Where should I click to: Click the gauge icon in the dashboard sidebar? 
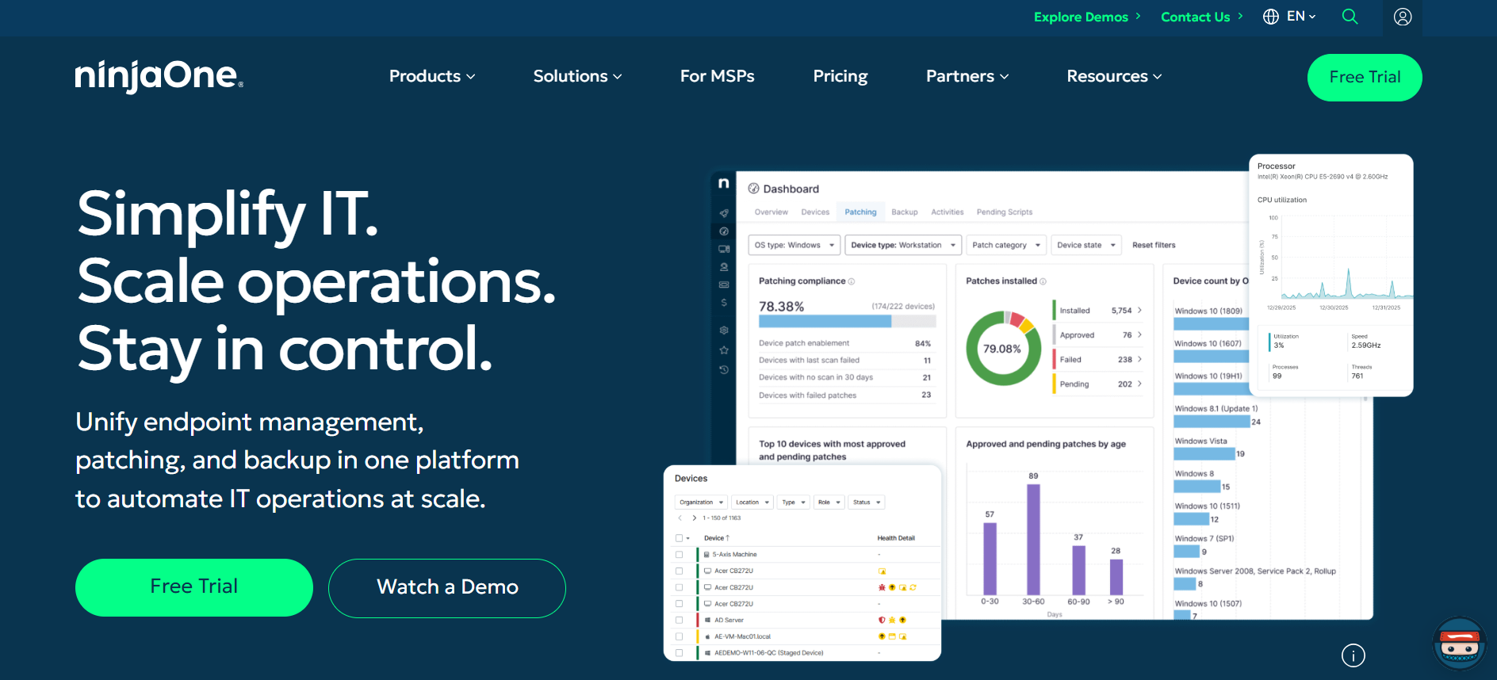[724, 231]
